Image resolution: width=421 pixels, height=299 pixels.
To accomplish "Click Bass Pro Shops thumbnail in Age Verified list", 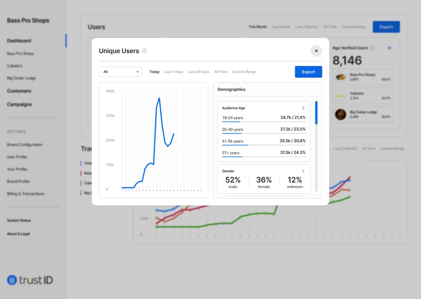I will [x=340, y=77].
